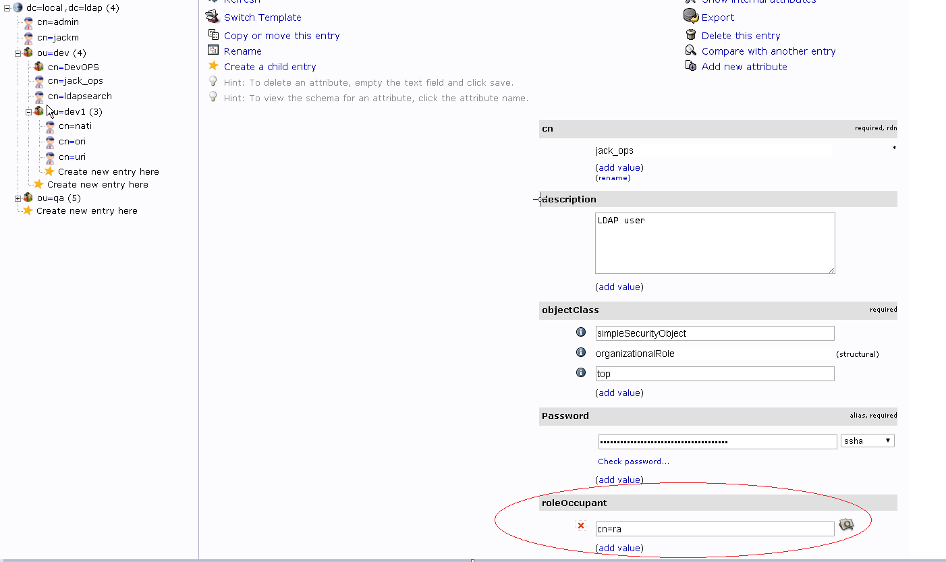Click the Export link

coord(718,18)
